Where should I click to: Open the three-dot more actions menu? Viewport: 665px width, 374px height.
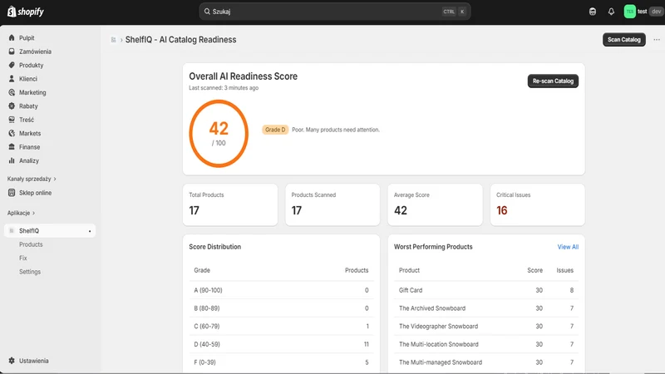coord(657,39)
